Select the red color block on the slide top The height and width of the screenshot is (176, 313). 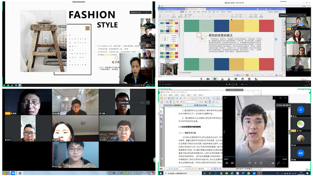(x=266, y=26)
